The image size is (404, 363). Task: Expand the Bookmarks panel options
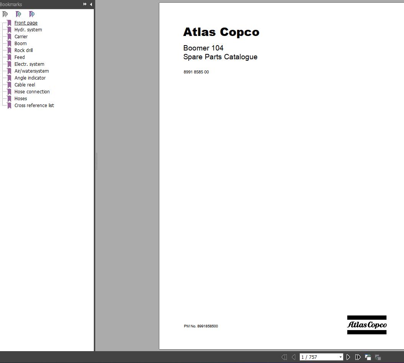click(84, 4)
